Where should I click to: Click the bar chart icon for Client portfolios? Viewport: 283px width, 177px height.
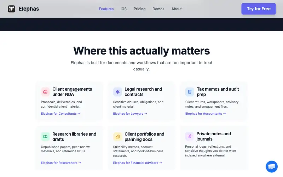117,137
